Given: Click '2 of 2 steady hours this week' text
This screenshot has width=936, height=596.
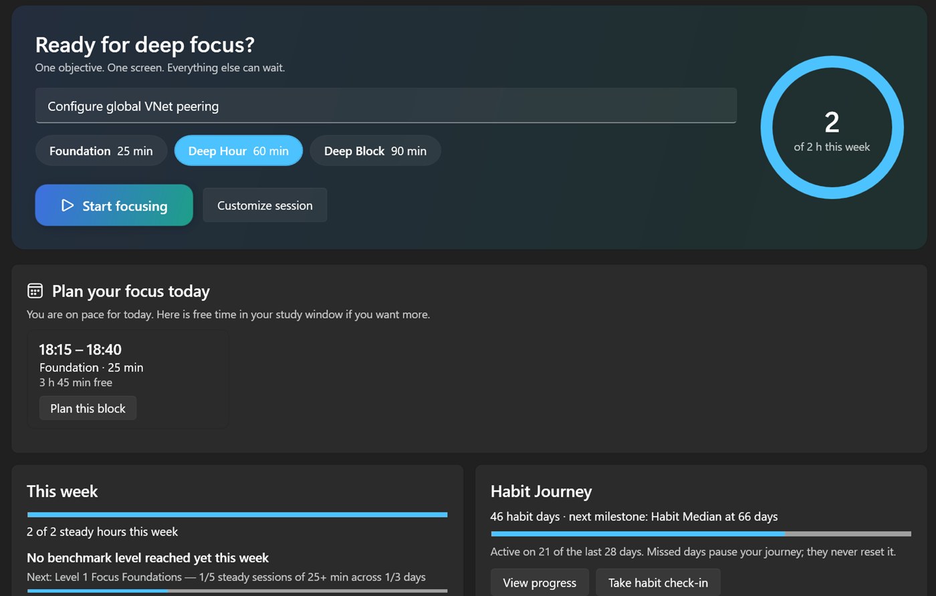Looking at the screenshot, I should [102, 532].
